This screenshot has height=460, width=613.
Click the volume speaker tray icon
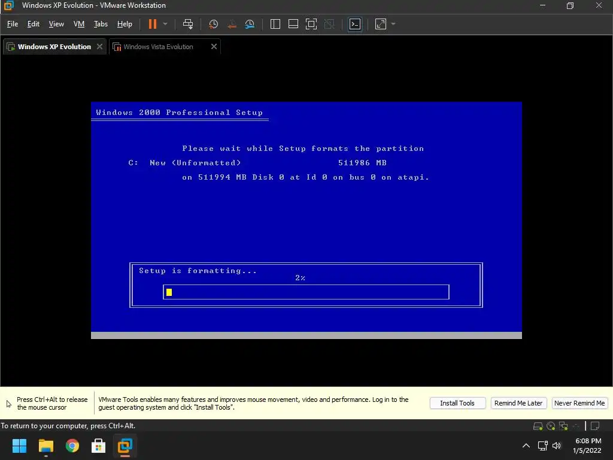click(557, 446)
